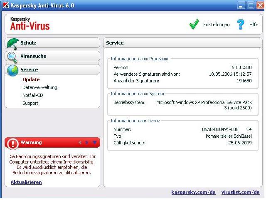Screen dimensions: 266x213
Task: Open the Update subsection
Action: (x=31, y=79)
